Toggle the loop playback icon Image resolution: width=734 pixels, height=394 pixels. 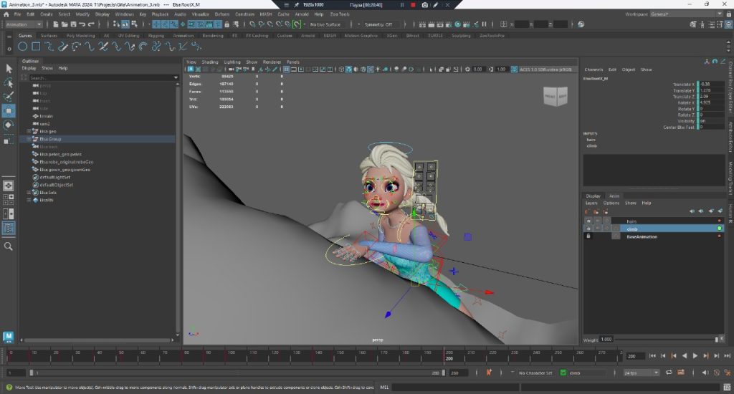point(669,373)
